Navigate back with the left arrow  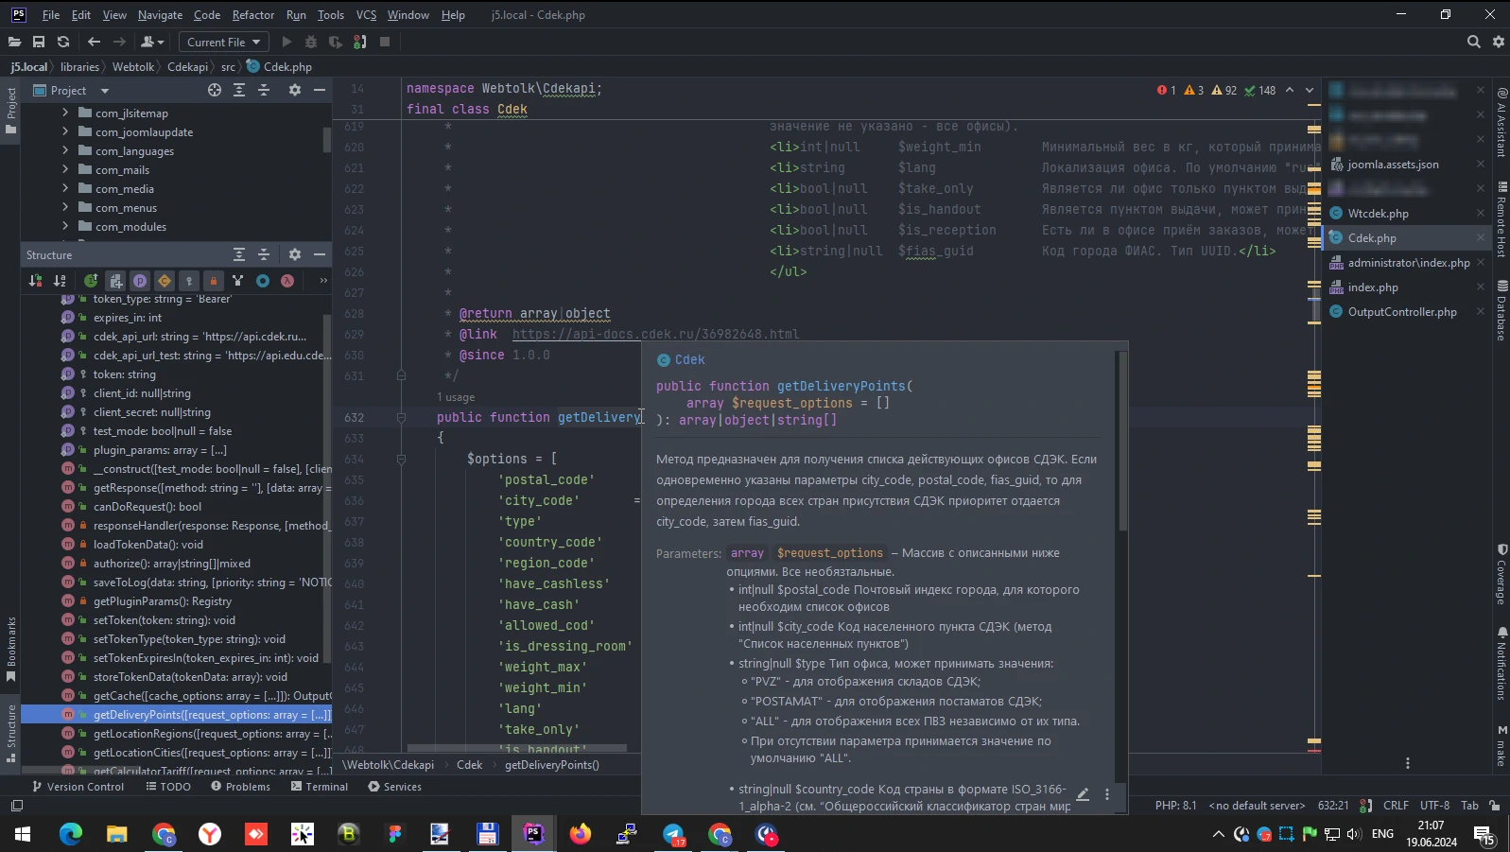click(x=94, y=42)
